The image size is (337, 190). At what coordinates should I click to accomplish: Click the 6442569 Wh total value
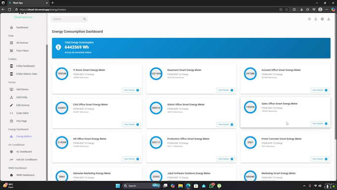pyautogui.click(x=76, y=47)
